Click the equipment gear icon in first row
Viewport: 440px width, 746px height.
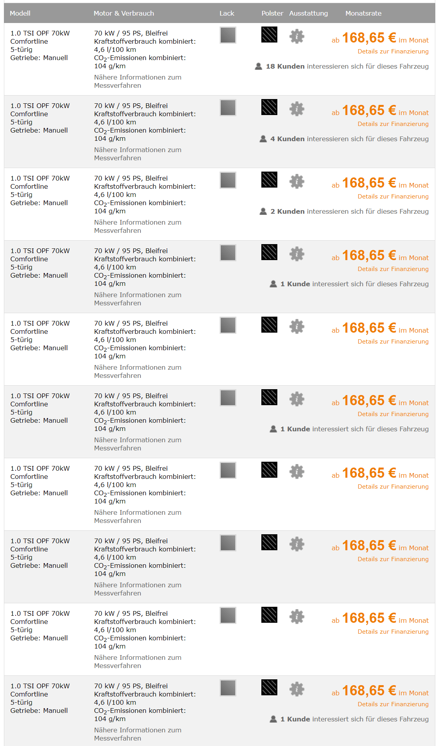pos(297,36)
